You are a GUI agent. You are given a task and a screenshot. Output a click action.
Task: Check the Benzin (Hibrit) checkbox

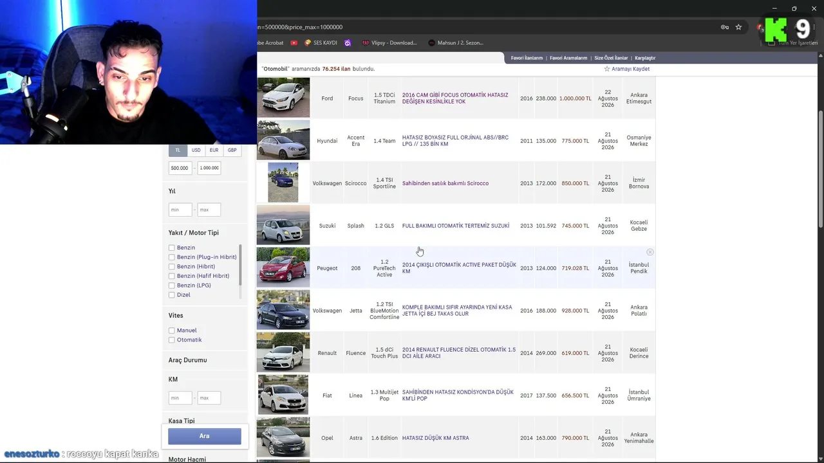172,266
